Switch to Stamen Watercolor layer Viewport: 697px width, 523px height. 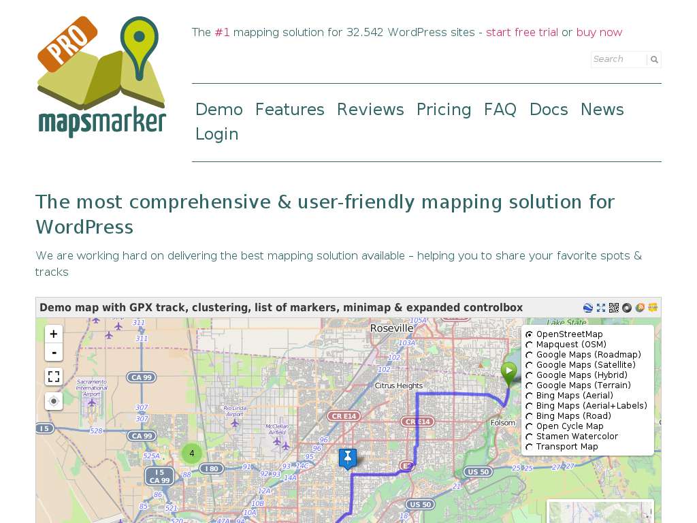point(529,437)
